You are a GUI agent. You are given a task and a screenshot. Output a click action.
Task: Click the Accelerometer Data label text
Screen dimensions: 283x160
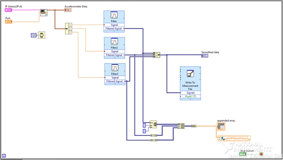(76, 6)
